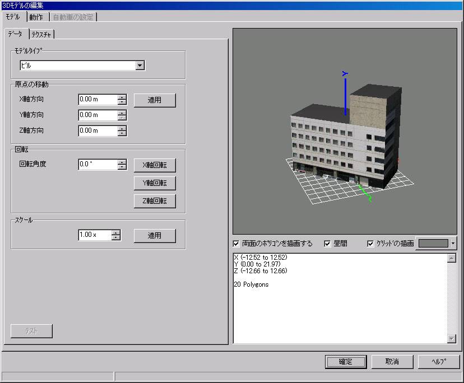
Task: Click the X軸回転 button
Action: pos(155,165)
